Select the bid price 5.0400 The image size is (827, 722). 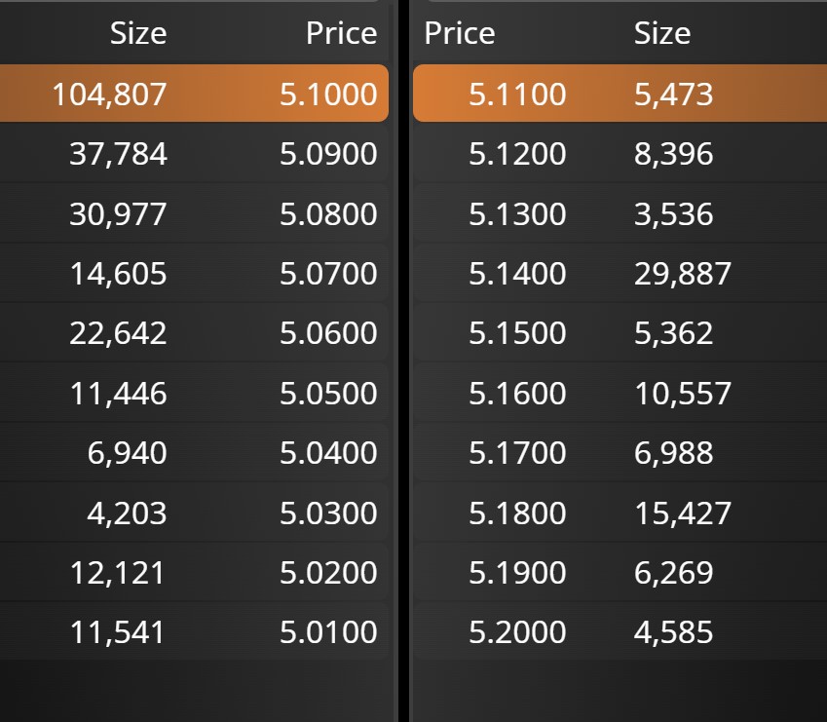(x=328, y=453)
